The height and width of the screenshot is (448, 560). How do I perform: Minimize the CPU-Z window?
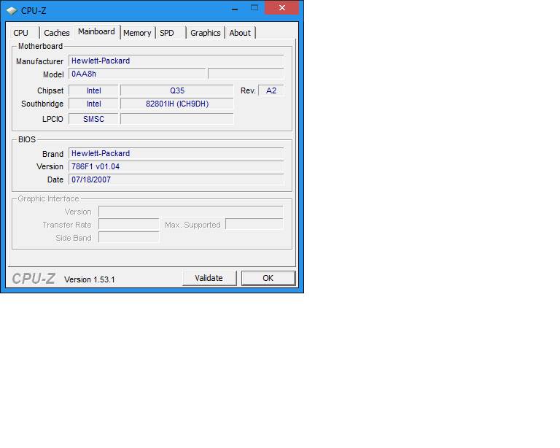tap(235, 9)
